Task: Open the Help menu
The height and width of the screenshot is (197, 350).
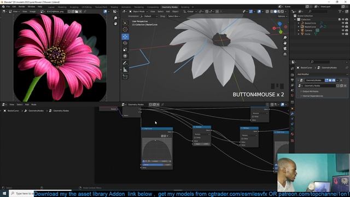Action: pos(40,7)
